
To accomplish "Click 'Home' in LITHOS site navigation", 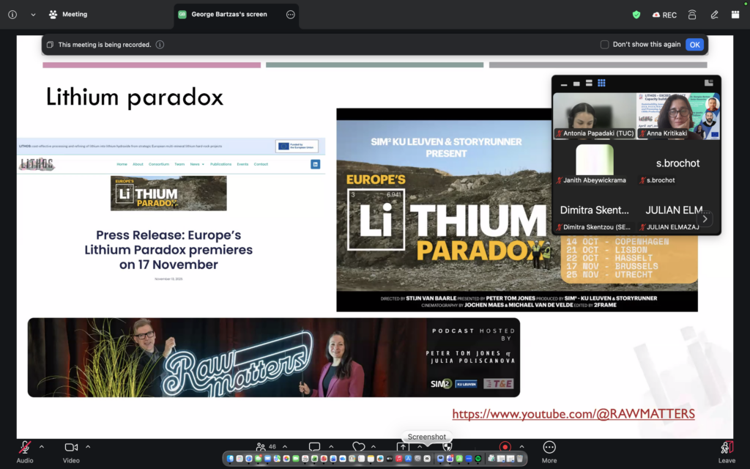I will click(x=122, y=164).
